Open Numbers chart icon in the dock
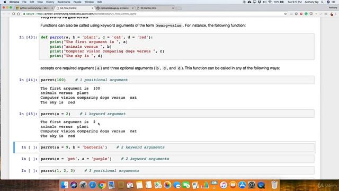Image resolution: width=339 pixels, height=191 pixels. pyautogui.click(x=205, y=185)
